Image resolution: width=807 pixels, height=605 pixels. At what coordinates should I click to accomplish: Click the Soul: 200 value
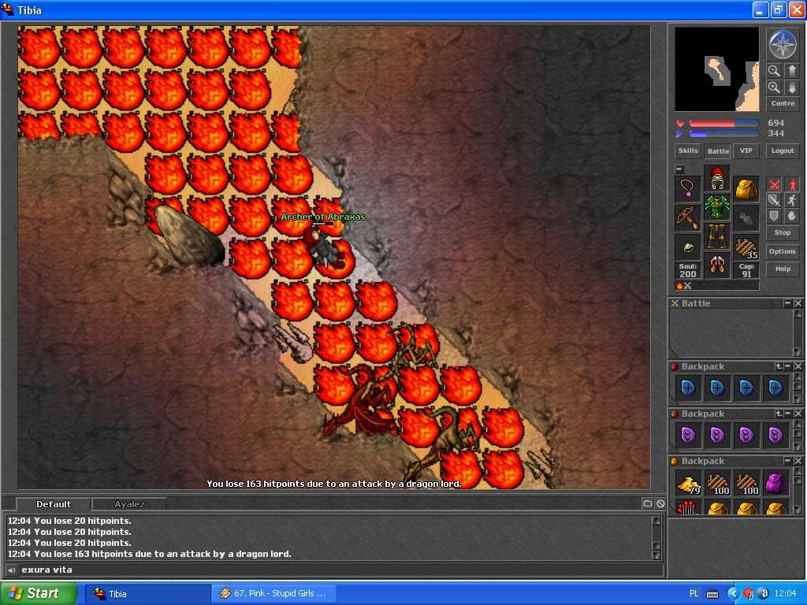pyautogui.click(x=687, y=273)
